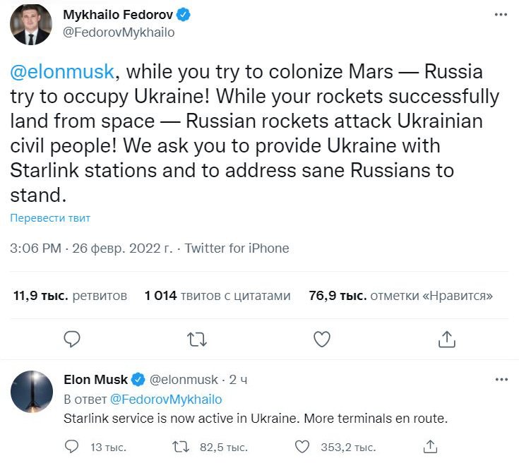Click share icon under Fedorov's tweet
The height and width of the screenshot is (468, 519).
point(446,340)
